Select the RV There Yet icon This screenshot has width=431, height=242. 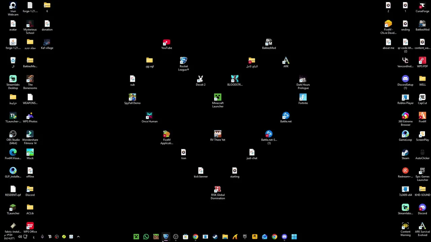tap(218, 136)
